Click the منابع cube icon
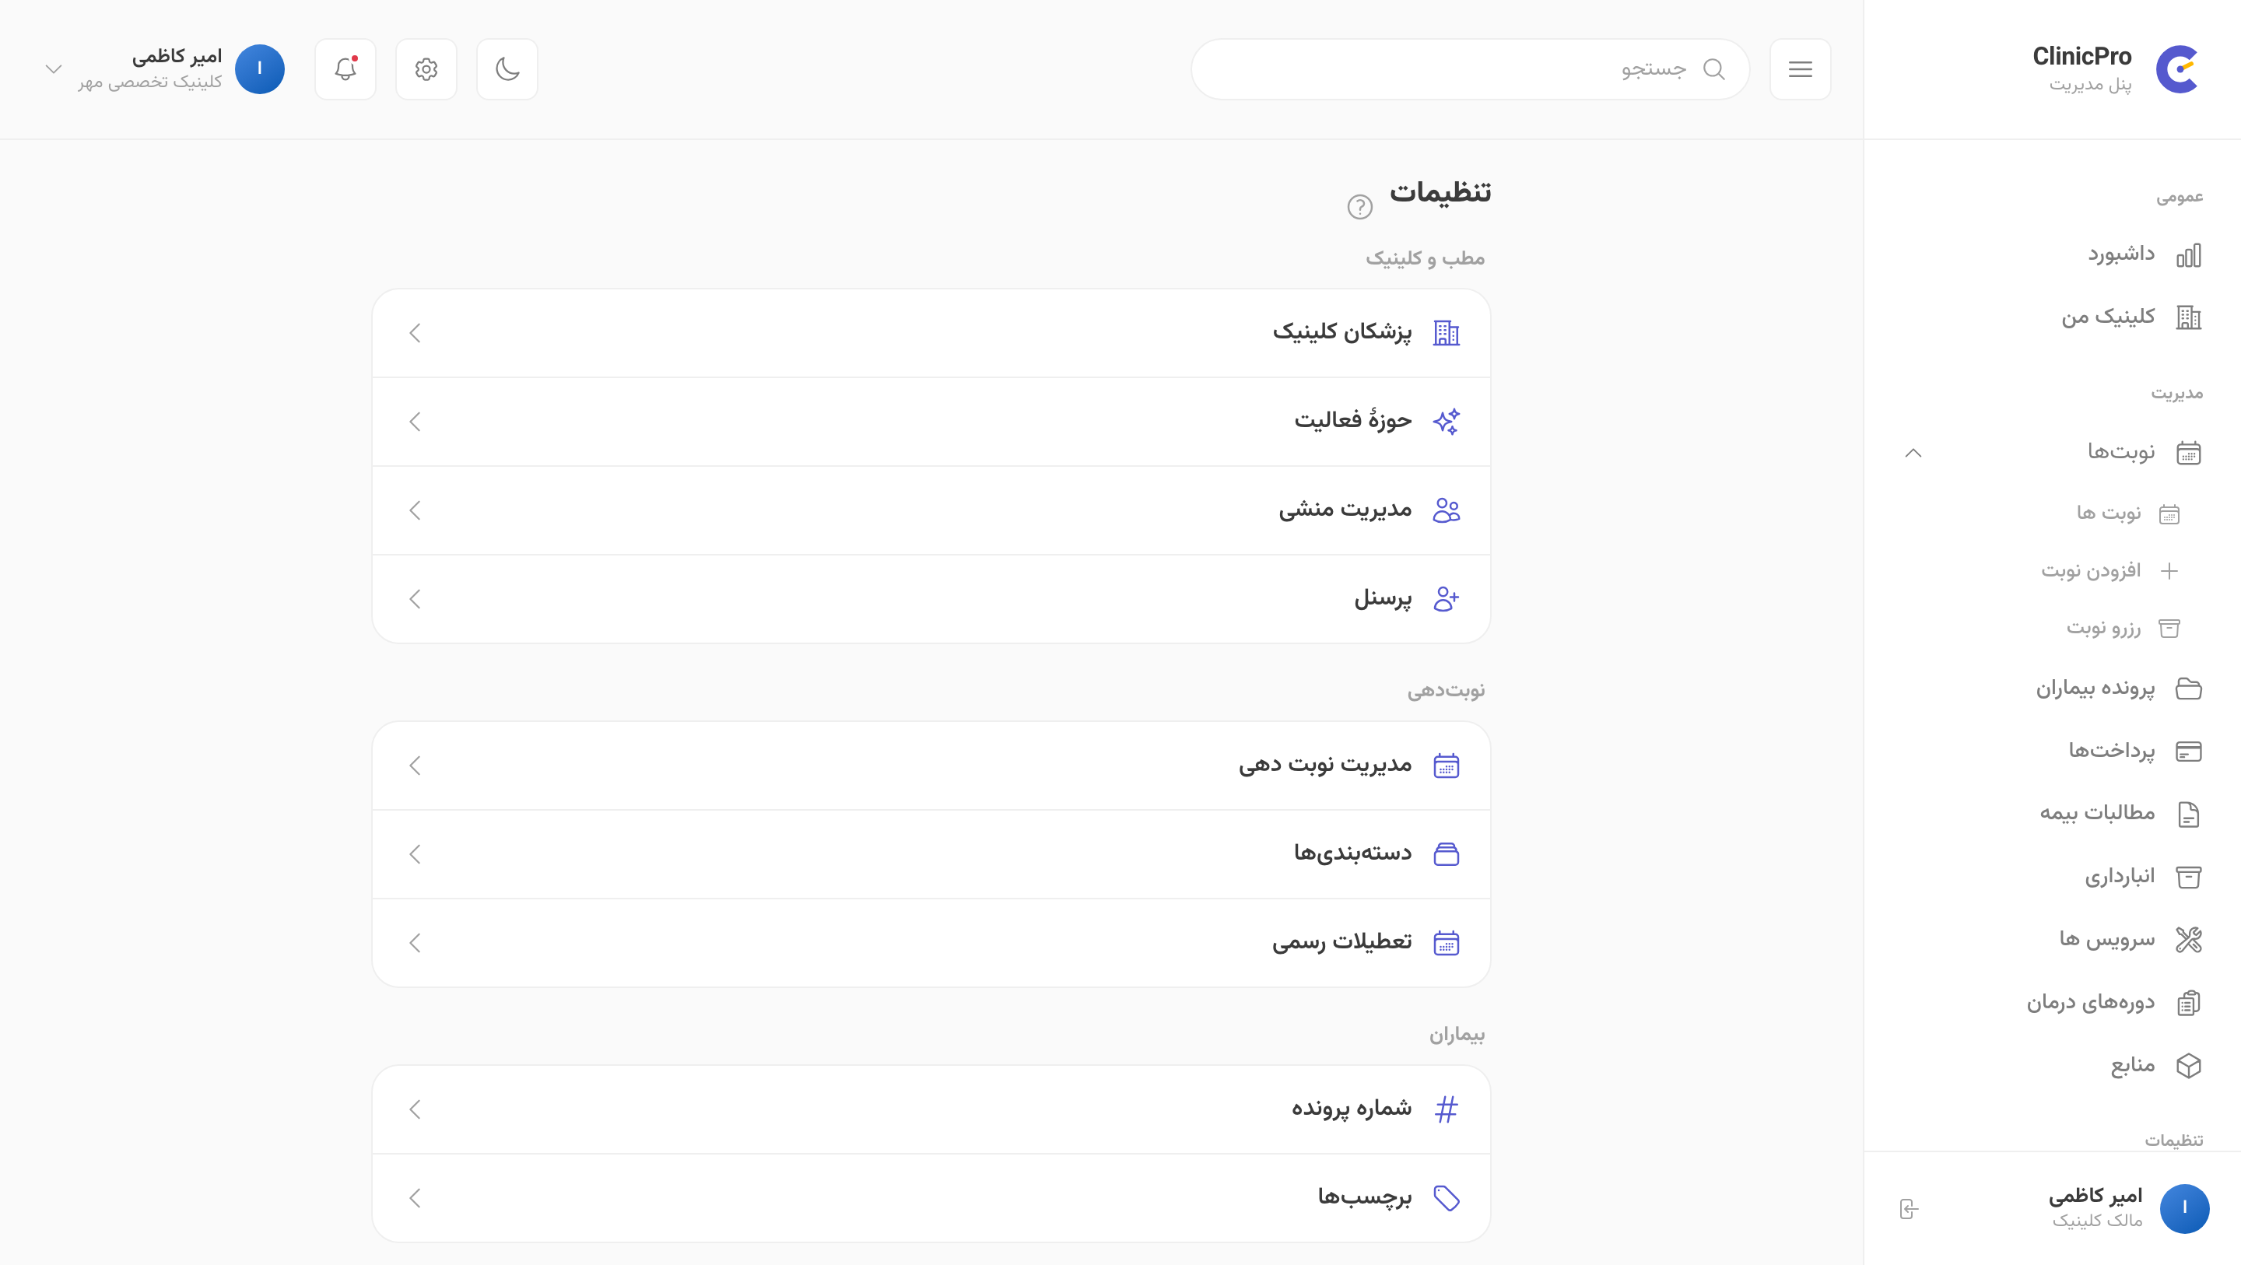 point(2189,1066)
